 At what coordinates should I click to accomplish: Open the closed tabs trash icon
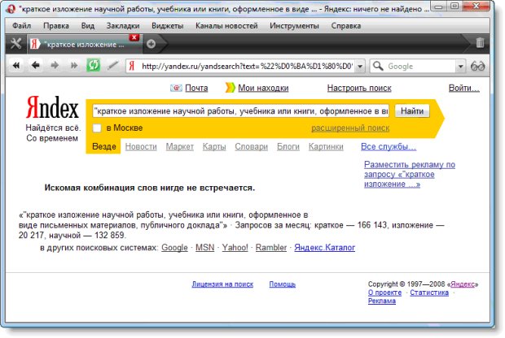pyautogui.click(x=480, y=43)
